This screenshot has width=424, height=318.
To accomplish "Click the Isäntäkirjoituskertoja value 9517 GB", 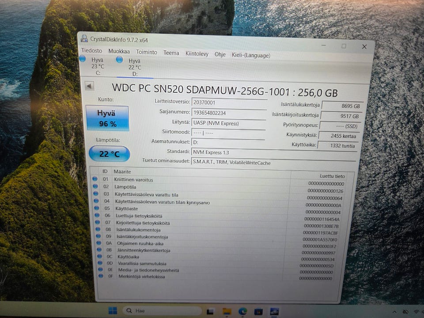I will [341, 116].
